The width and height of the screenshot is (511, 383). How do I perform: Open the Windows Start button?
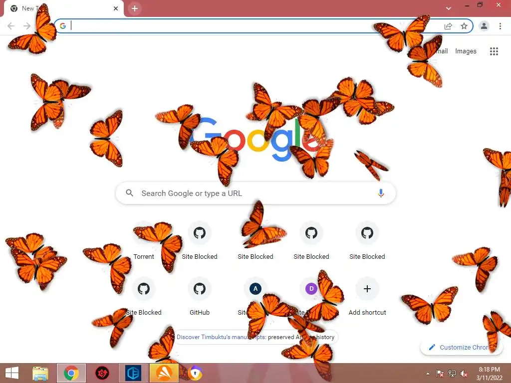[x=12, y=373]
